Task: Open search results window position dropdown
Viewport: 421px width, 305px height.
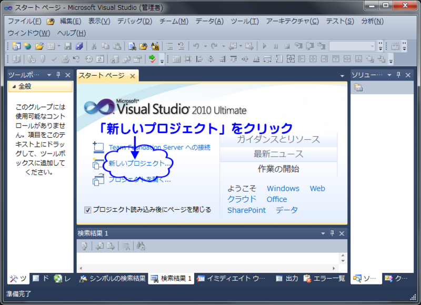Action: click(323, 233)
